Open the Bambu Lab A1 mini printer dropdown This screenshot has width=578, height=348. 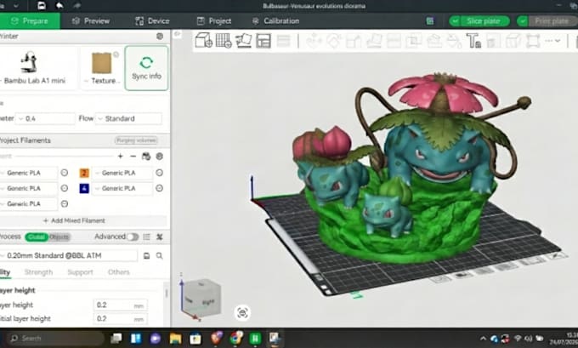pos(35,81)
